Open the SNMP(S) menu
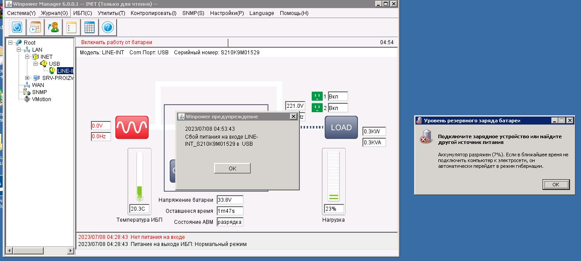 click(193, 13)
